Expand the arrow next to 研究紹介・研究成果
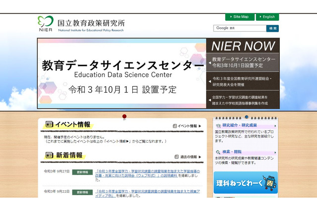317x211 pixels. [275, 126]
